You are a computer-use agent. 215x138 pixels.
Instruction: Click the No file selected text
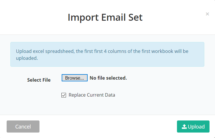pyautogui.click(x=108, y=78)
